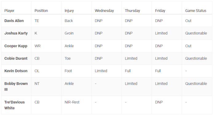
Task: Click the Thursday column header
Action: tap(132, 11)
